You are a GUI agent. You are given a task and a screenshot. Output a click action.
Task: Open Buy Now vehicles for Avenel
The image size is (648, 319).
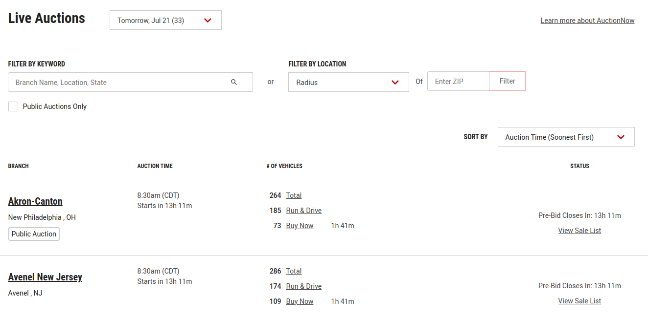300,301
